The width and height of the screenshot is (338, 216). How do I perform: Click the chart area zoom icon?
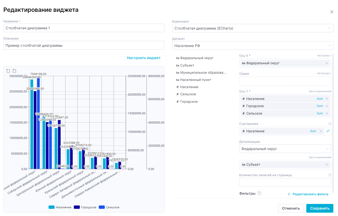click(x=8, y=71)
